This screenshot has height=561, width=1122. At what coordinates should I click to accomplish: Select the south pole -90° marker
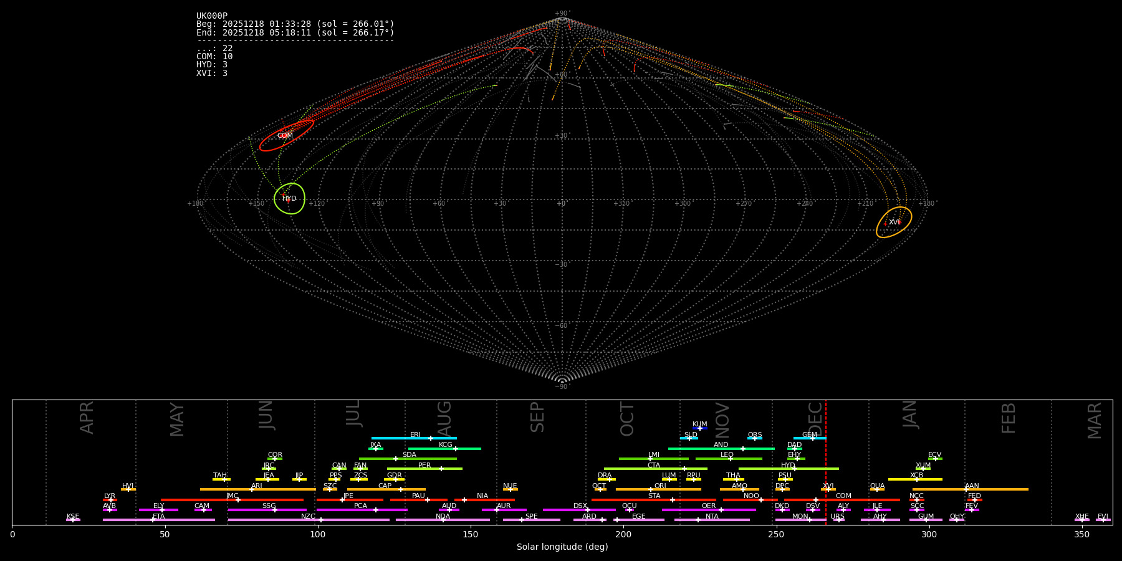562,386
